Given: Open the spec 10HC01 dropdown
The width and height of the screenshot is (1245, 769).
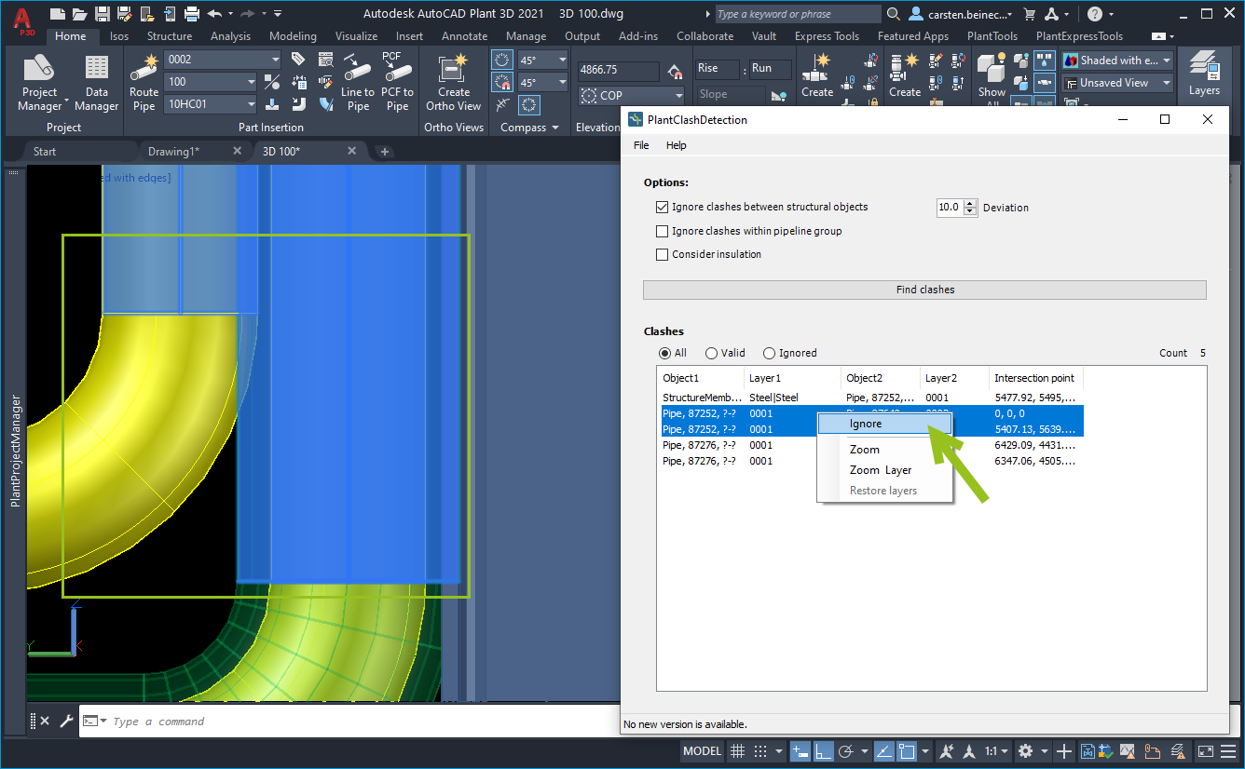Looking at the screenshot, I should 251,104.
